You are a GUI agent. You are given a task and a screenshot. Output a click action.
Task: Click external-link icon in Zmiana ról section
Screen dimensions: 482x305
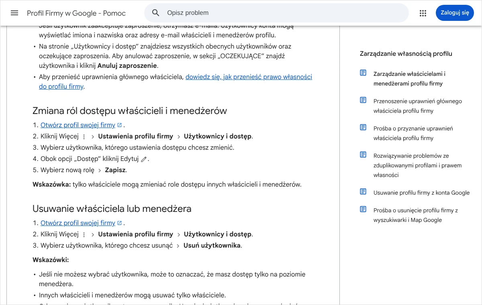pyautogui.click(x=119, y=125)
